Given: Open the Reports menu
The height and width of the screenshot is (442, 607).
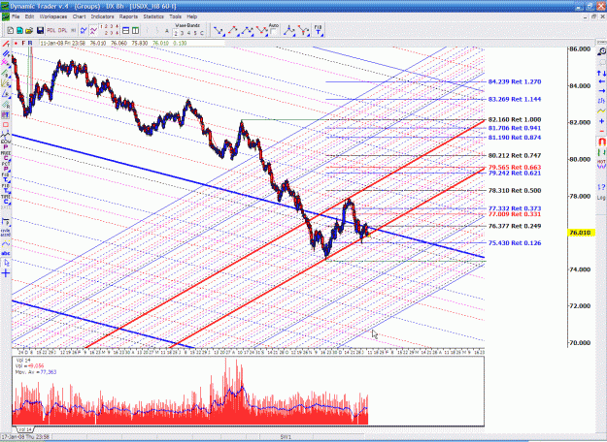Looking at the screenshot, I should click(128, 16).
